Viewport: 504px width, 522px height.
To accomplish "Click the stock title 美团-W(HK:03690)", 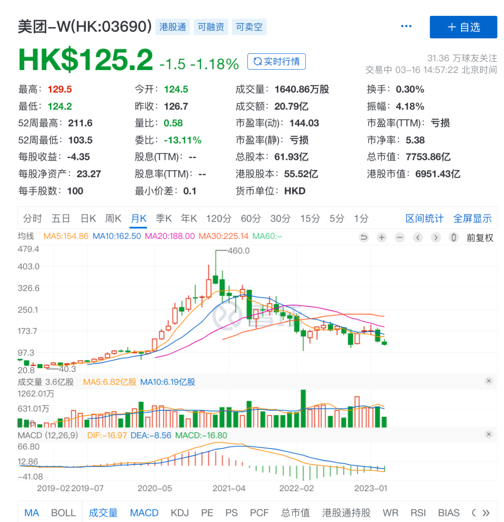I will [85, 27].
